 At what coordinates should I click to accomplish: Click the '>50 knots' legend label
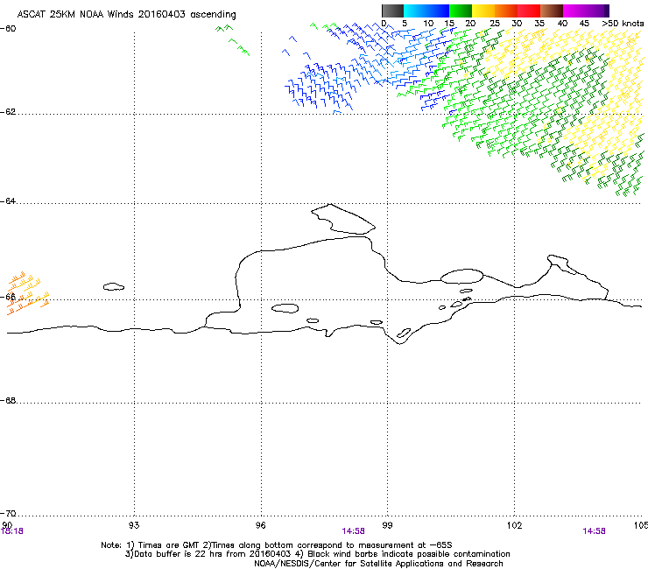(623, 24)
